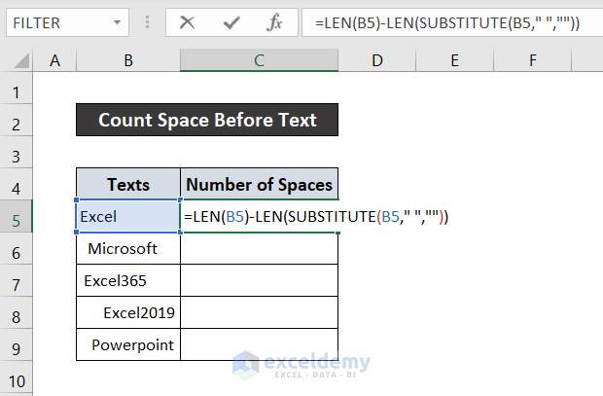This screenshot has width=603, height=396.
Task: Click the Count Space Before Text title
Action: [207, 120]
